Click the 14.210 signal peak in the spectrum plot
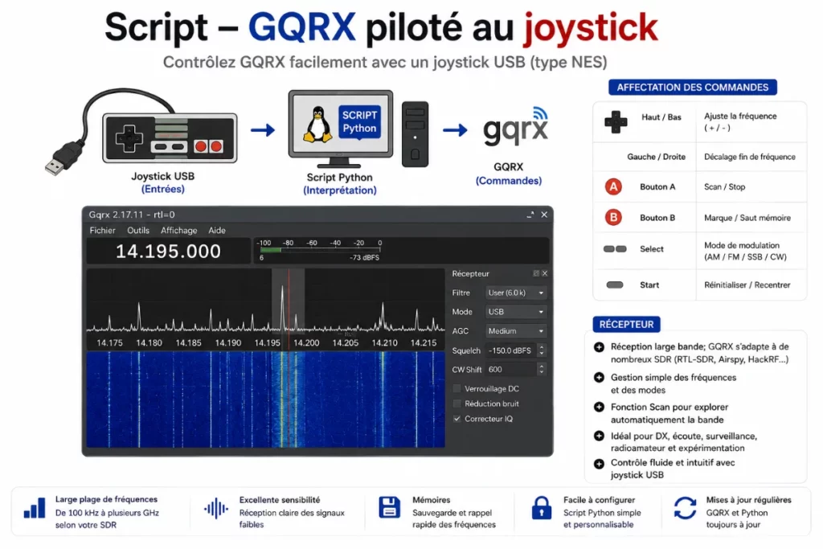Screen dimensions: 823x549 click(x=383, y=315)
